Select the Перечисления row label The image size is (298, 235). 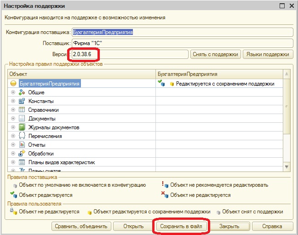tap(45, 136)
